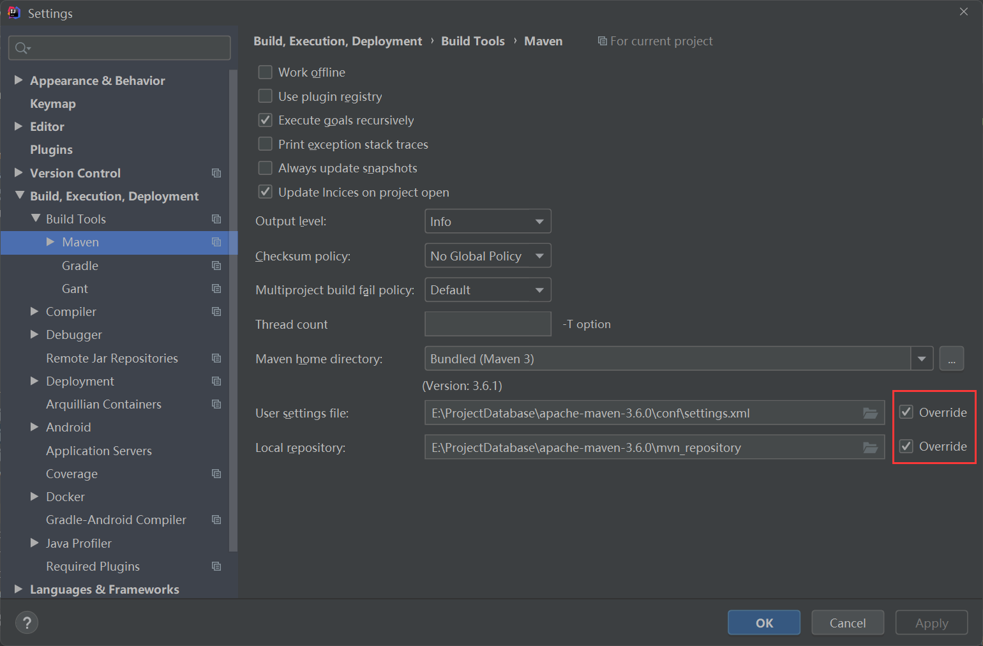
Task: Open the help question mark button
Action: point(27,623)
